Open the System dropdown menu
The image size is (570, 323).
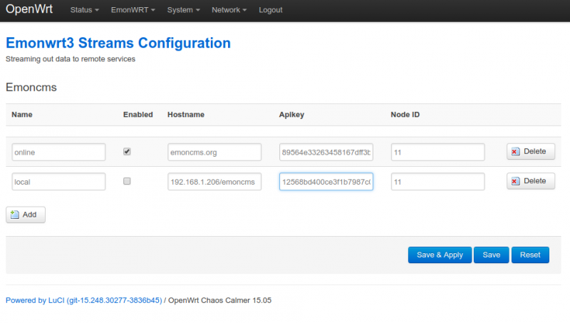[x=183, y=10]
